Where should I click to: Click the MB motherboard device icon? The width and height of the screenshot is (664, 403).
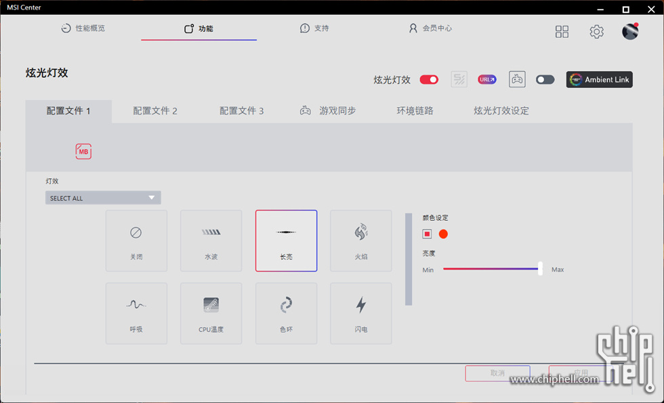pos(83,152)
